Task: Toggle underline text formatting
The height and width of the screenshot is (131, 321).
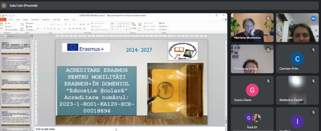Action: (x=45, y=29)
